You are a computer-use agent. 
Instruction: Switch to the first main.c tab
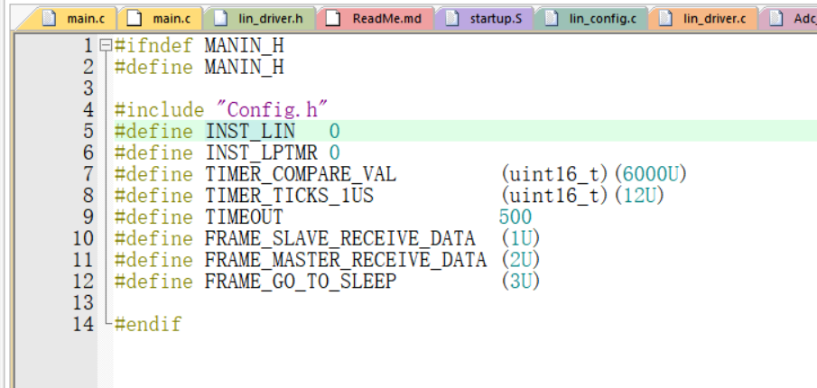click(73, 19)
